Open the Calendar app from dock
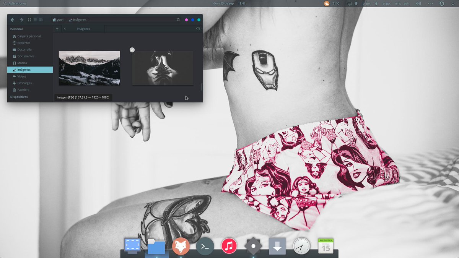Viewport: 459px width, 258px height. [x=326, y=246]
